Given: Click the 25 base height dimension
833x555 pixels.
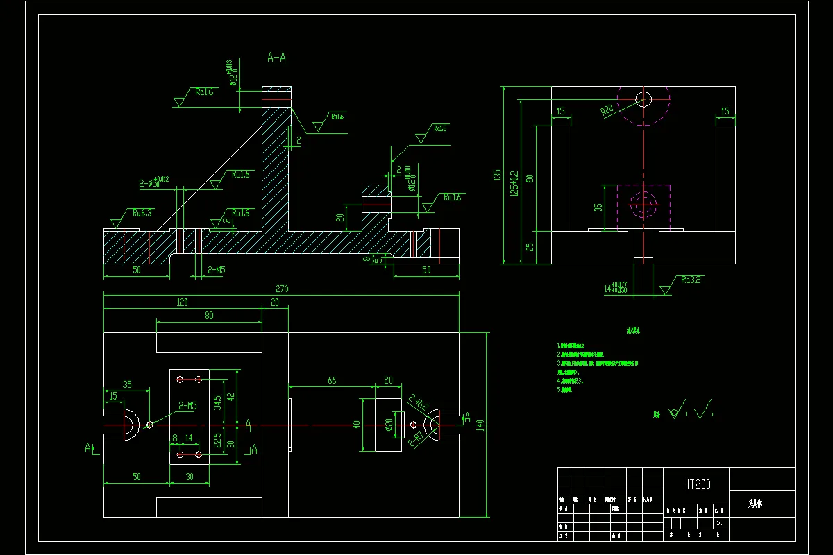Looking at the screenshot, I should coord(530,246).
